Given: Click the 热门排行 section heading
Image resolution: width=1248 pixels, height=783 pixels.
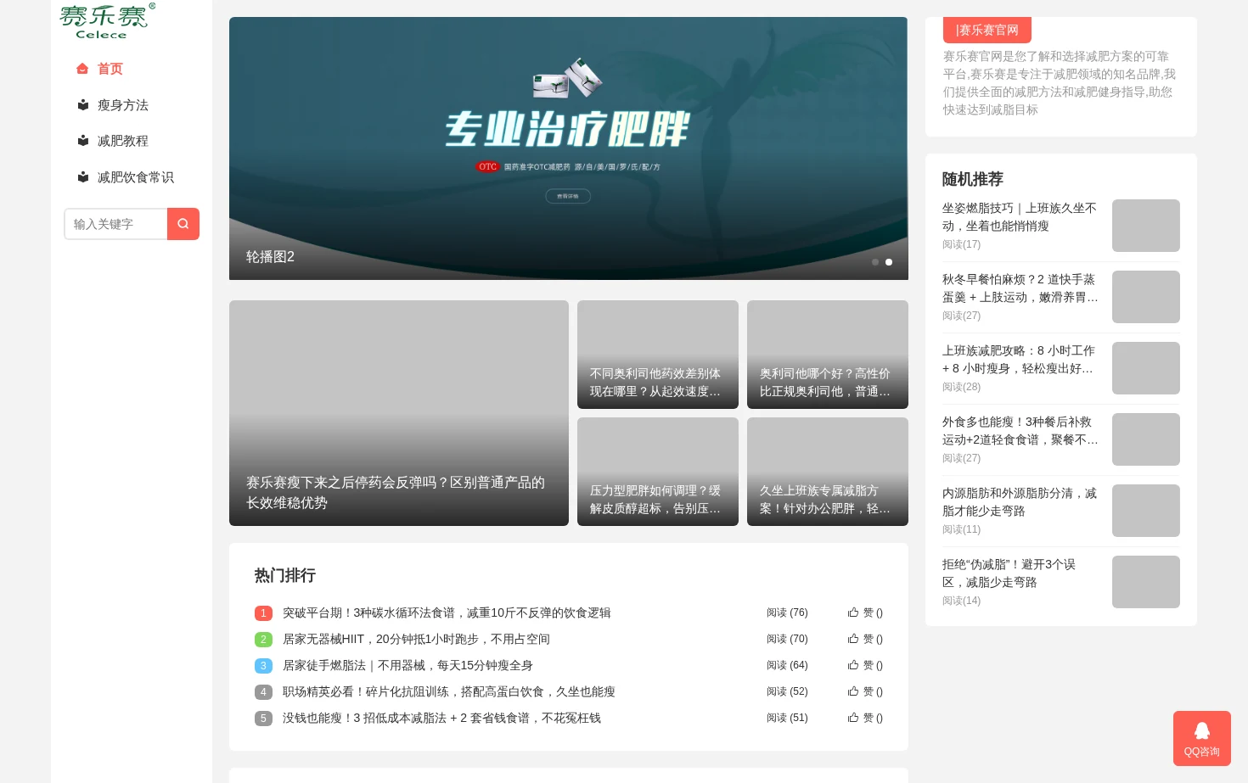Looking at the screenshot, I should tap(285, 576).
